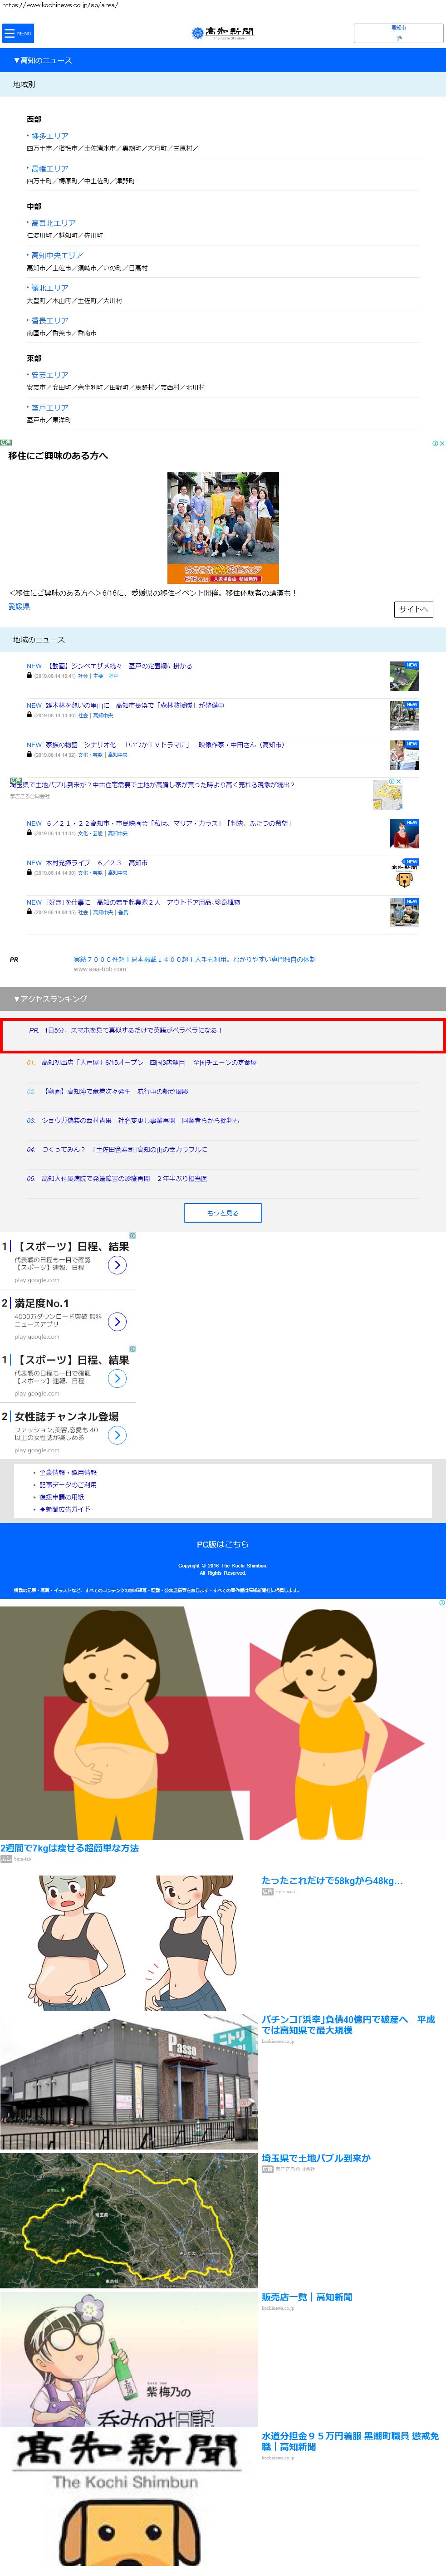
Task: Click 室戸 tag under ジンベエザメ article
Action: 113,676
